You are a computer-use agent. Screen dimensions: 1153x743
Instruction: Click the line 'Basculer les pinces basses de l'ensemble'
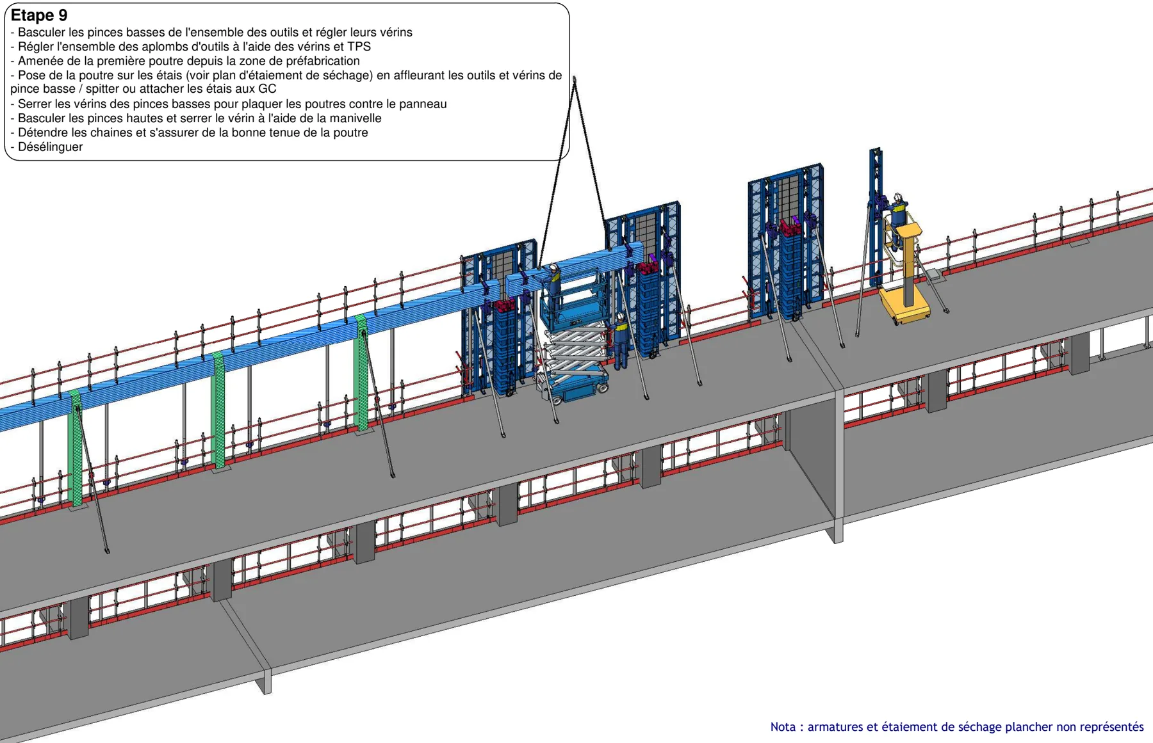click(211, 32)
